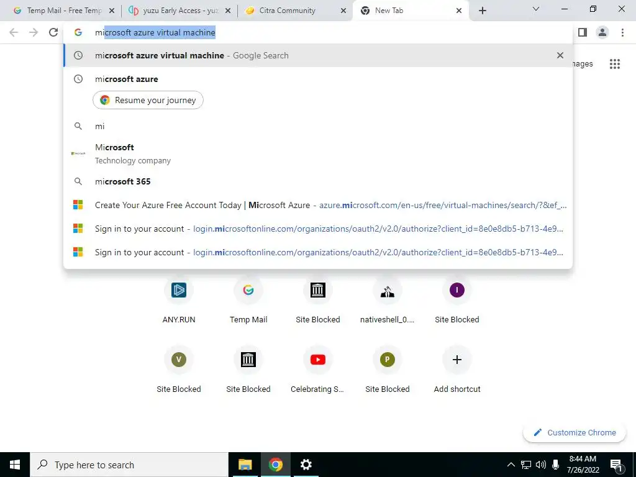Open Settings gear in the taskbar
Viewport: 636px width, 477px height.
click(x=306, y=465)
